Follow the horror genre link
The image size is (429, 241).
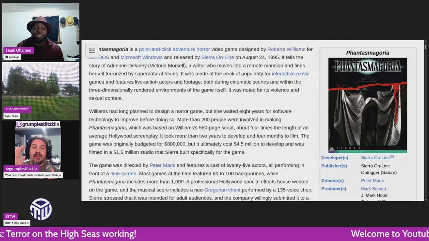[x=203, y=49]
